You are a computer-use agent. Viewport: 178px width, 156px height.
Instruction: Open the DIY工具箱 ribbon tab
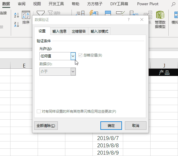[x=119, y=4]
